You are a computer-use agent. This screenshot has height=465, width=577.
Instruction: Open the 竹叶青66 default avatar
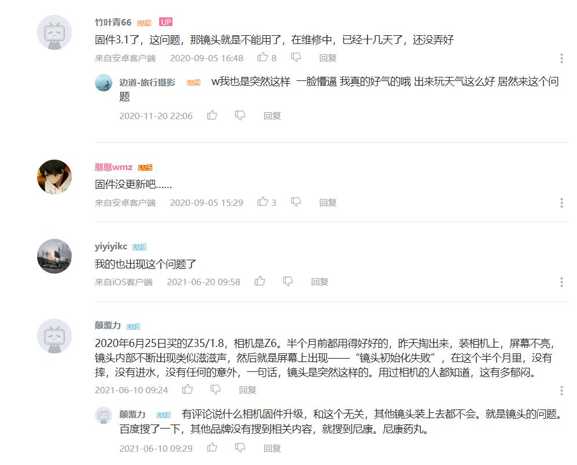click(54, 32)
